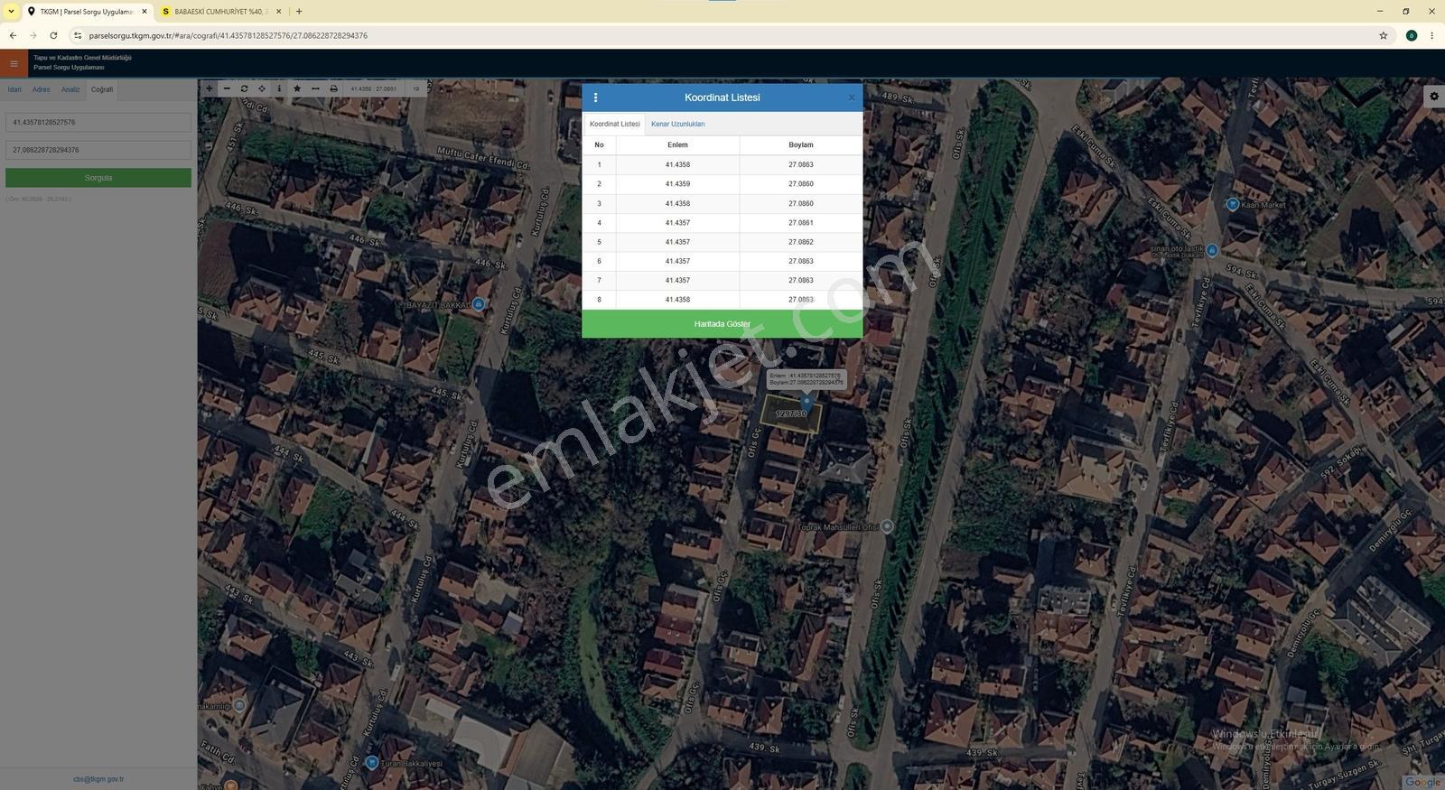Screen dimensions: 1445x790
Task: Switch to BABAESKİ CUMHURİYET browser tab
Action: 221,12
